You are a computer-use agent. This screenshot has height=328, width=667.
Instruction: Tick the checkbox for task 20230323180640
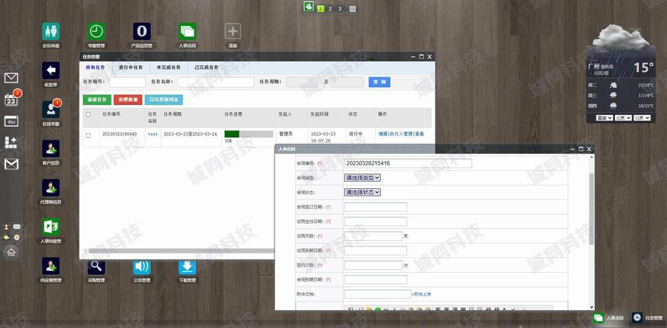[x=88, y=135]
